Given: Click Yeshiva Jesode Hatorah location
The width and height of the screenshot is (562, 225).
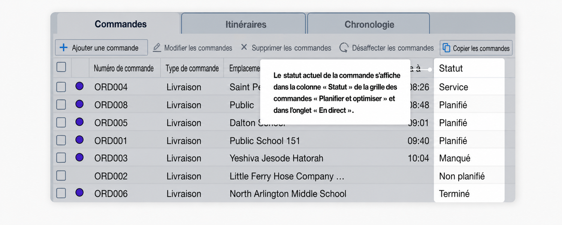Looking at the screenshot, I should (277, 158).
